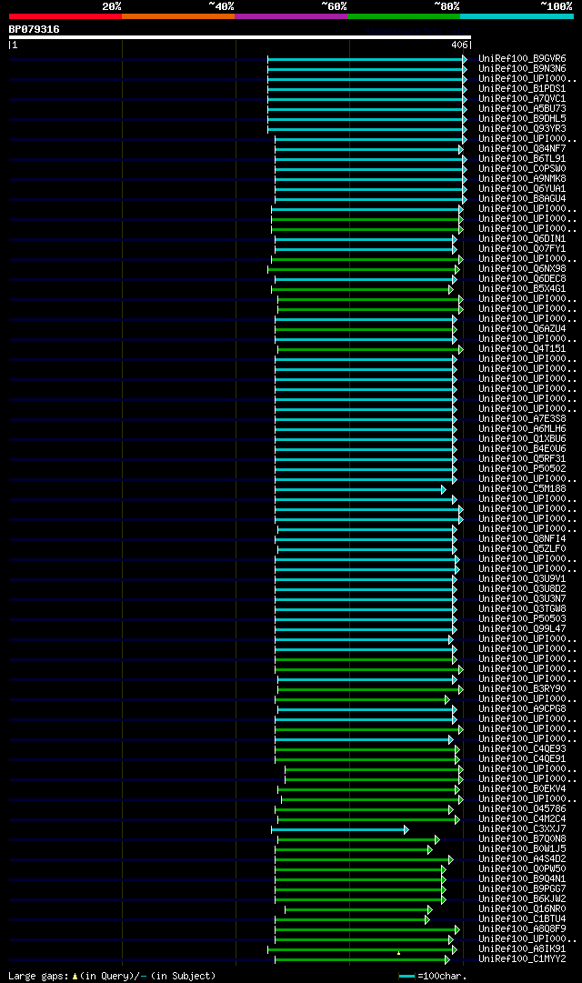The width and height of the screenshot is (582, 983).
Task: Choose the UniRef100_Q99L47 entry
Action: point(522,629)
